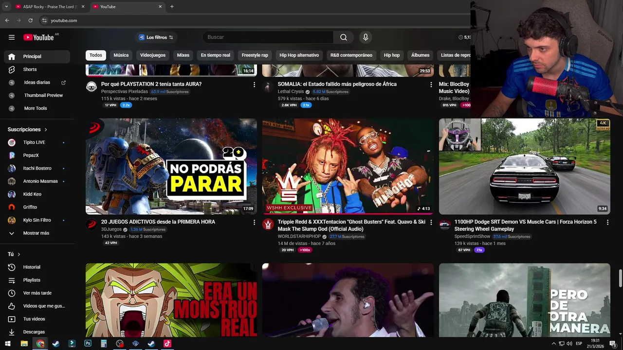Open Ideas diarias in the sidebar
This screenshot has height=350, width=623.
(37, 83)
